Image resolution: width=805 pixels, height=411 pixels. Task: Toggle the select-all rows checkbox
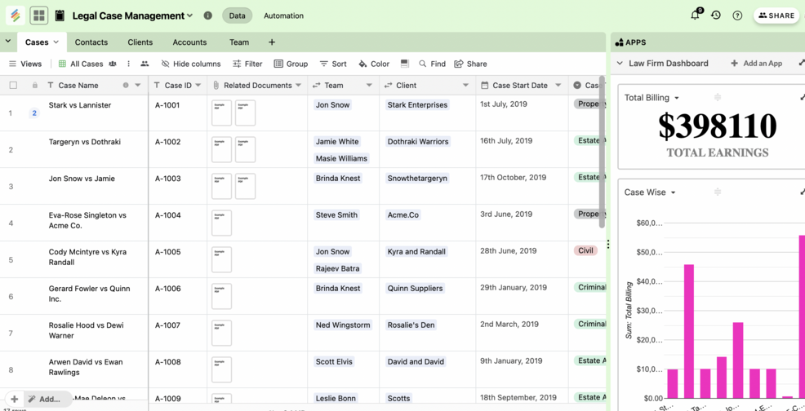tap(13, 85)
